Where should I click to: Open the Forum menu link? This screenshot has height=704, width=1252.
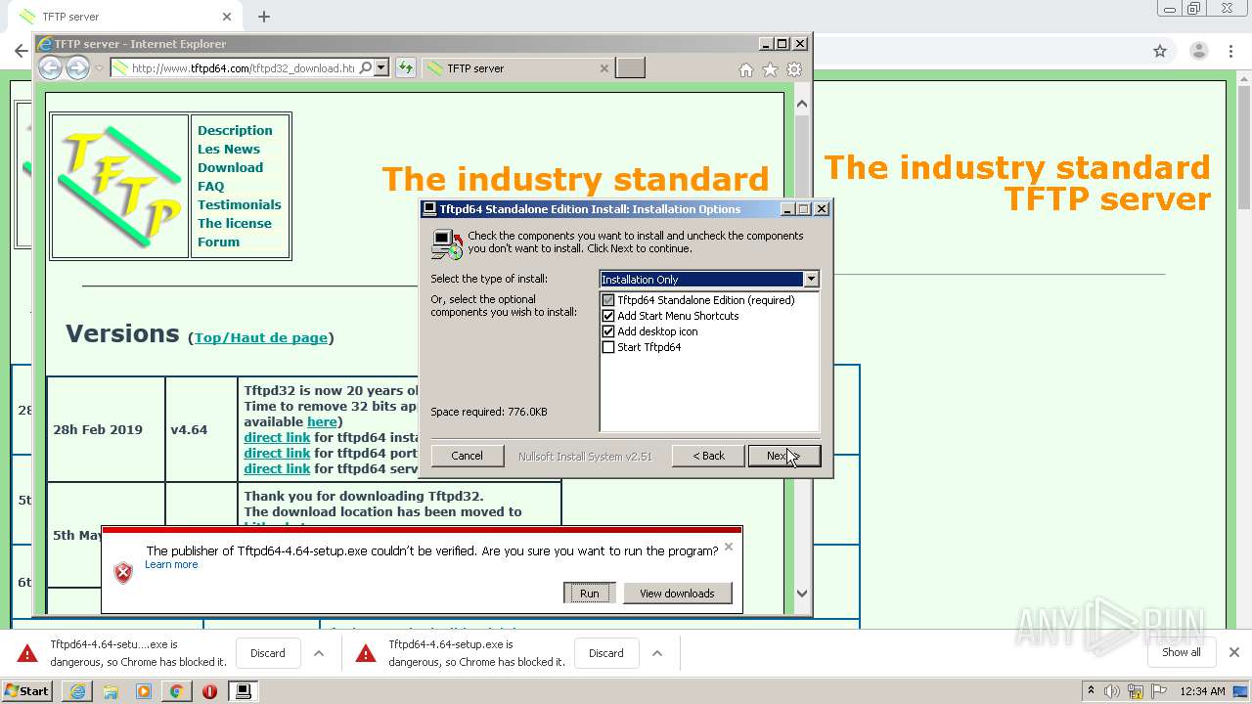[x=218, y=242]
